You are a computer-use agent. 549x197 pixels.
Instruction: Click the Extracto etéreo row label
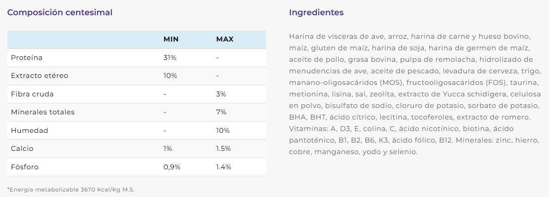click(36, 76)
